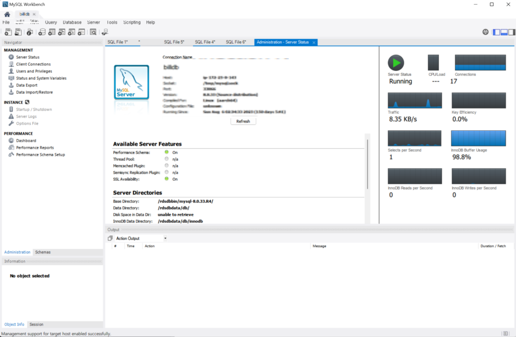
Task: Click the MySQL Server dolphin logo
Action: pyautogui.click(x=132, y=82)
